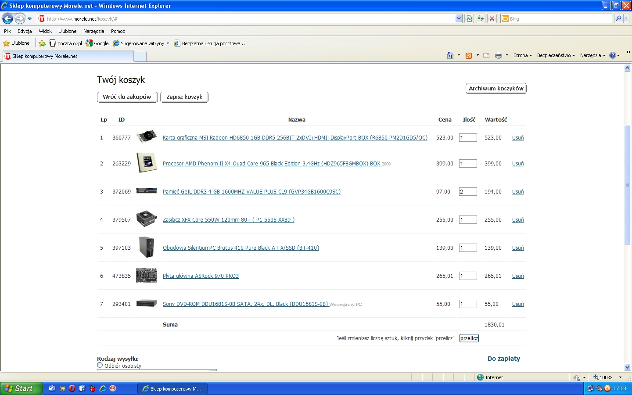Open the dropdown arrow next to Print icon
Viewport: 632px width, 395px height.
pos(507,55)
